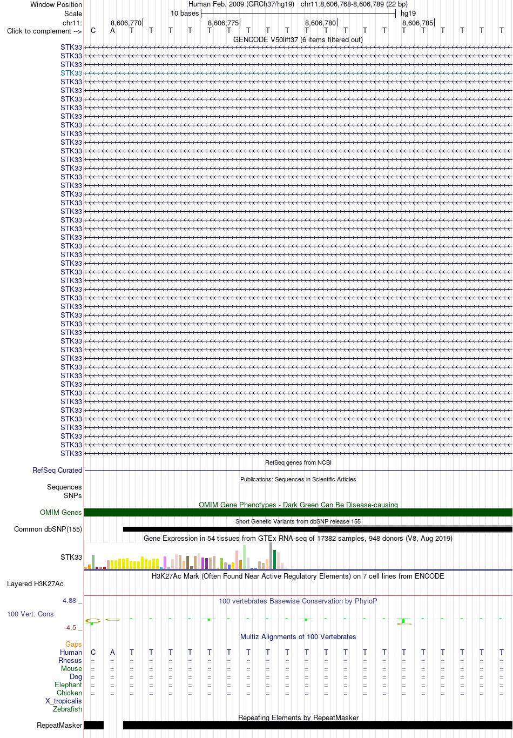Click the tall gray GTEx expression bar
The width and height of the screenshot is (513, 738).
(x=271, y=555)
